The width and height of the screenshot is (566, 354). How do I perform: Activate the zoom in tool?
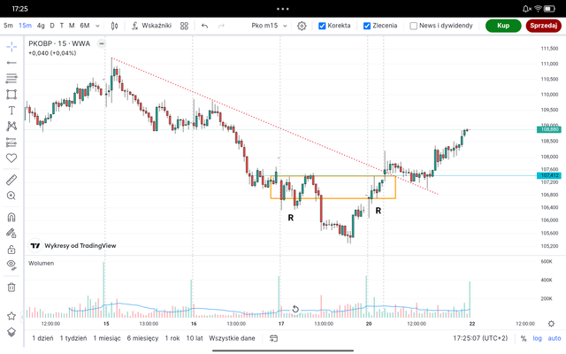tap(11, 196)
